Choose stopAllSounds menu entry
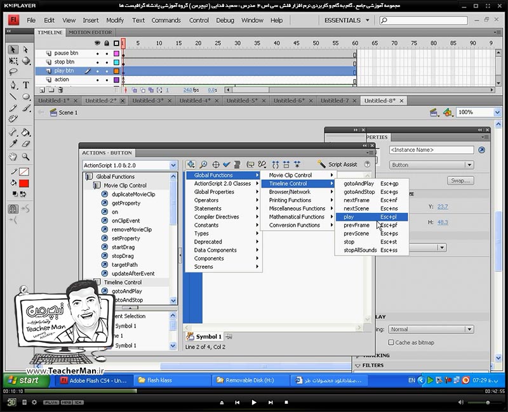The height and width of the screenshot is (412, 508). [371, 250]
